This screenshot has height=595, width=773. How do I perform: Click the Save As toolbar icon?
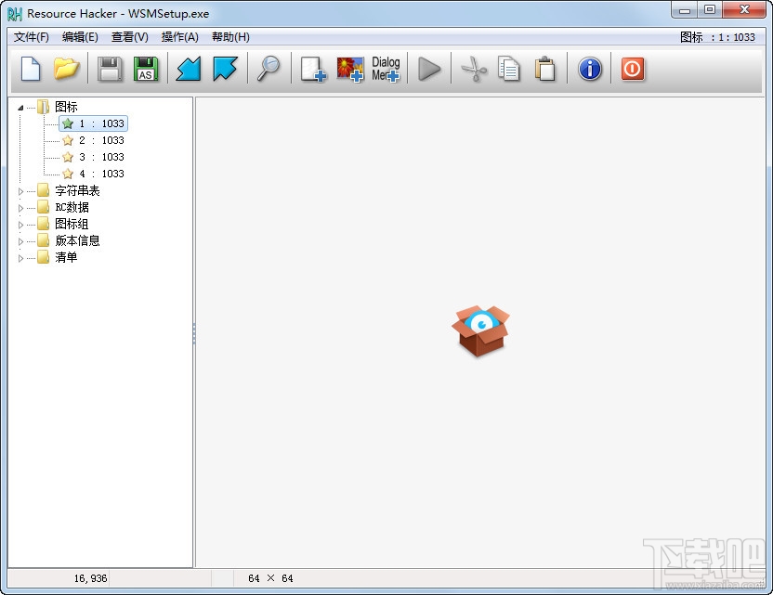pos(145,69)
